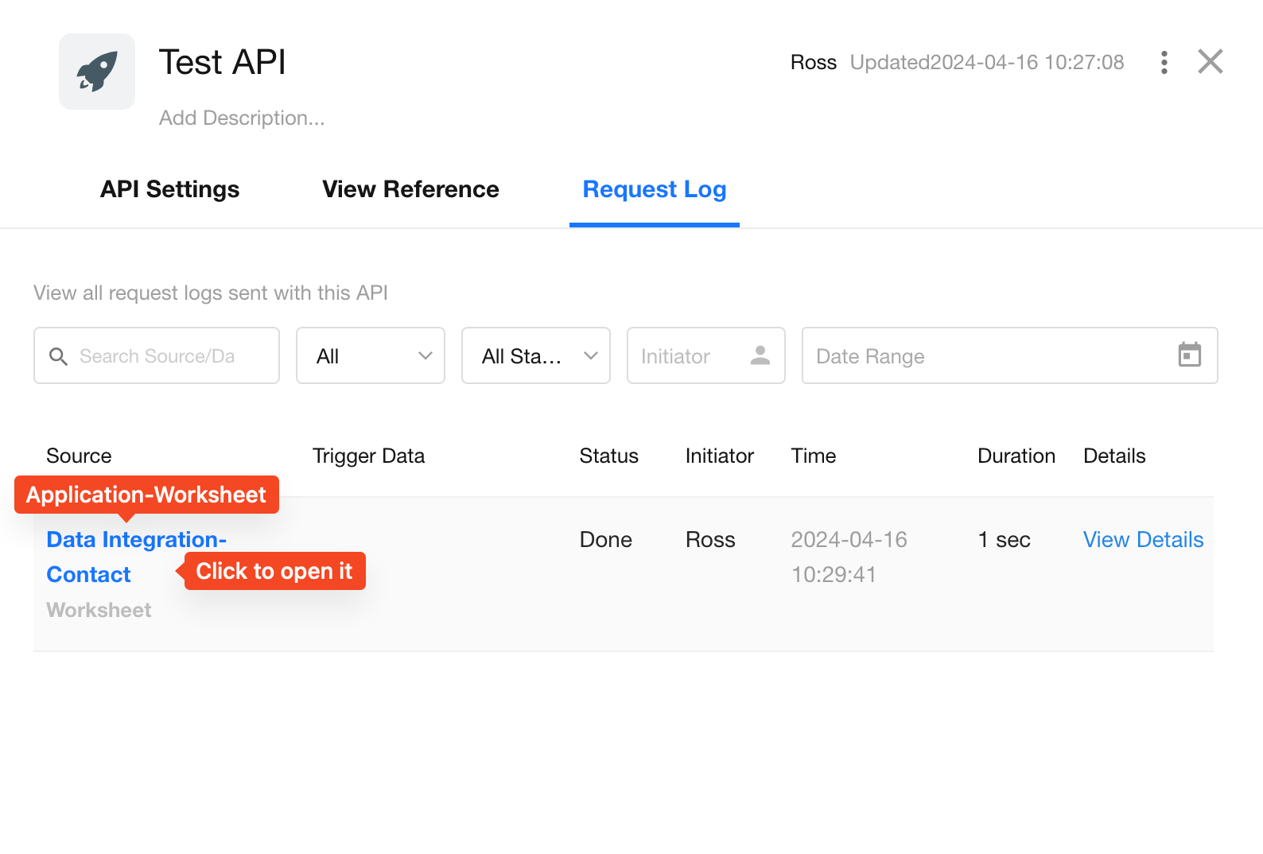Switch to the API Settings tab

pos(169,189)
